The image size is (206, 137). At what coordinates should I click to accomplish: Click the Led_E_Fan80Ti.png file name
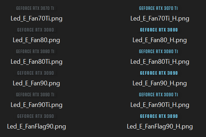pos(36,62)
